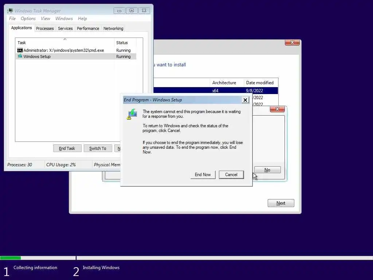Image resolution: width=373 pixels, height=280 pixels.
Task: Open the File menu in Task Manager
Action: 12,19
